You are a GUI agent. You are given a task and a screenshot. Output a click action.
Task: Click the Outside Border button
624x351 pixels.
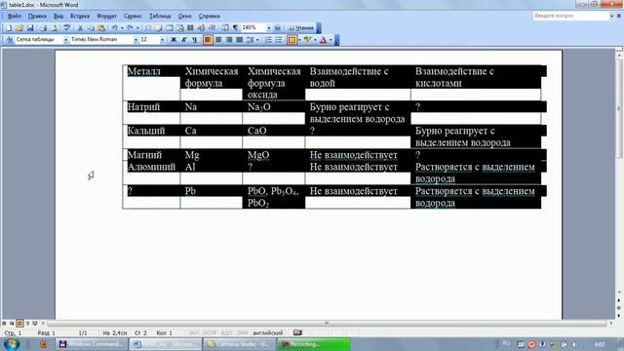(292, 40)
